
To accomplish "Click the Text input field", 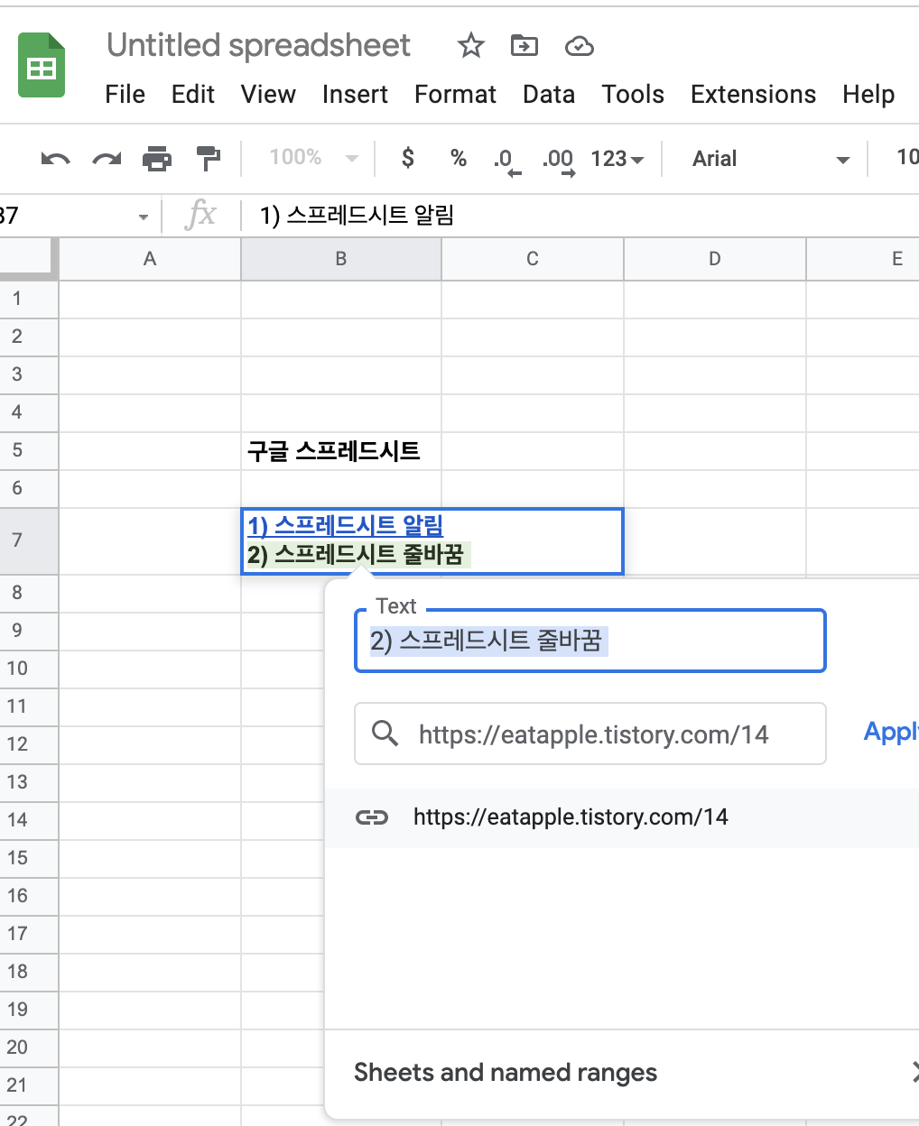I will (x=590, y=641).
